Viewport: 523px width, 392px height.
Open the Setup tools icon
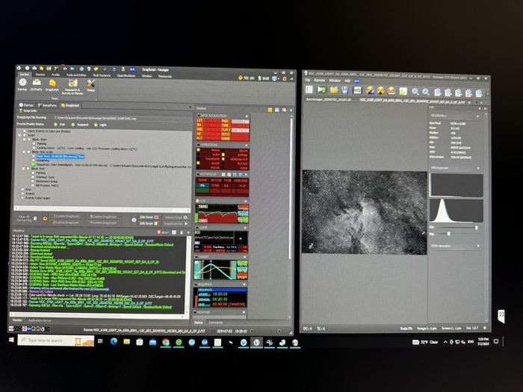coord(90,84)
